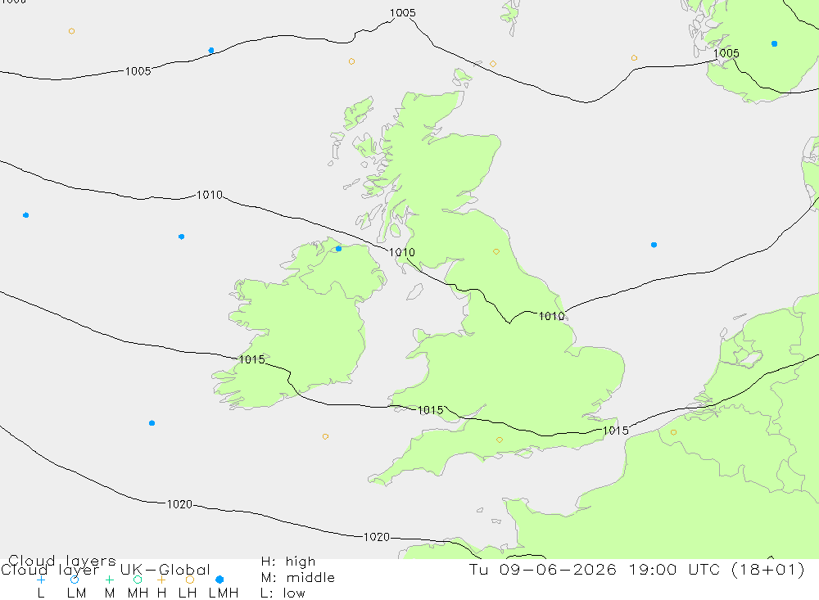This screenshot has width=819, height=600.
Task: Click the 1005 isobar label on Norway's coast
Action: (x=726, y=53)
